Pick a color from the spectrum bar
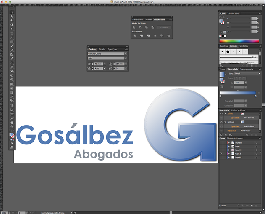265x214 pixels. [239, 41]
